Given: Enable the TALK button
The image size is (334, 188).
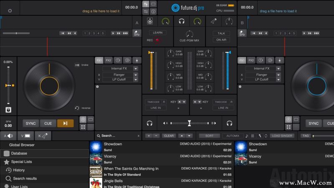Looking at the screenshot, I should coord(221,33).
